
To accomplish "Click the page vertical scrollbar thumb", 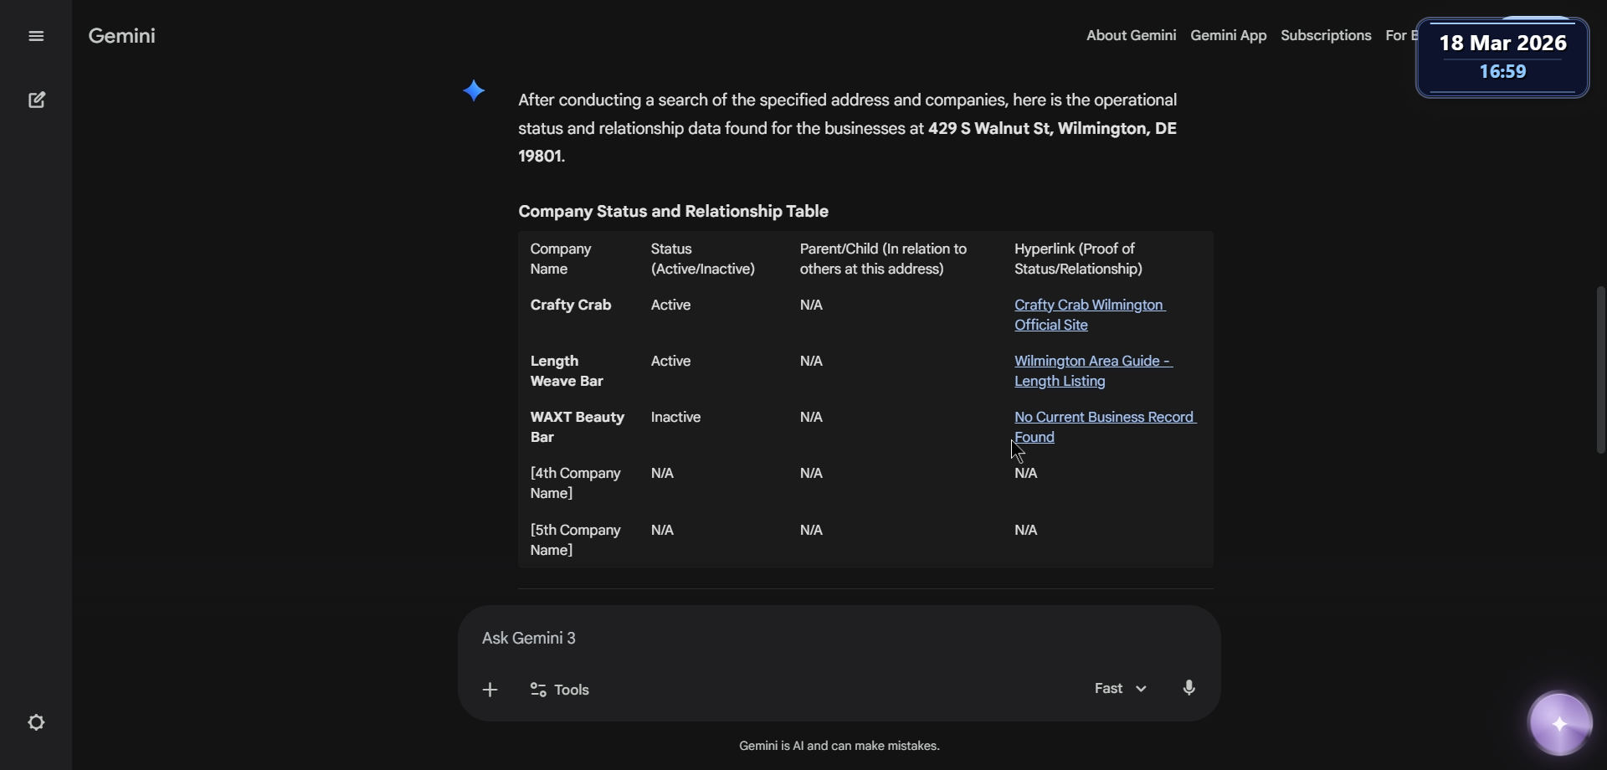I will pos(1600,370).
